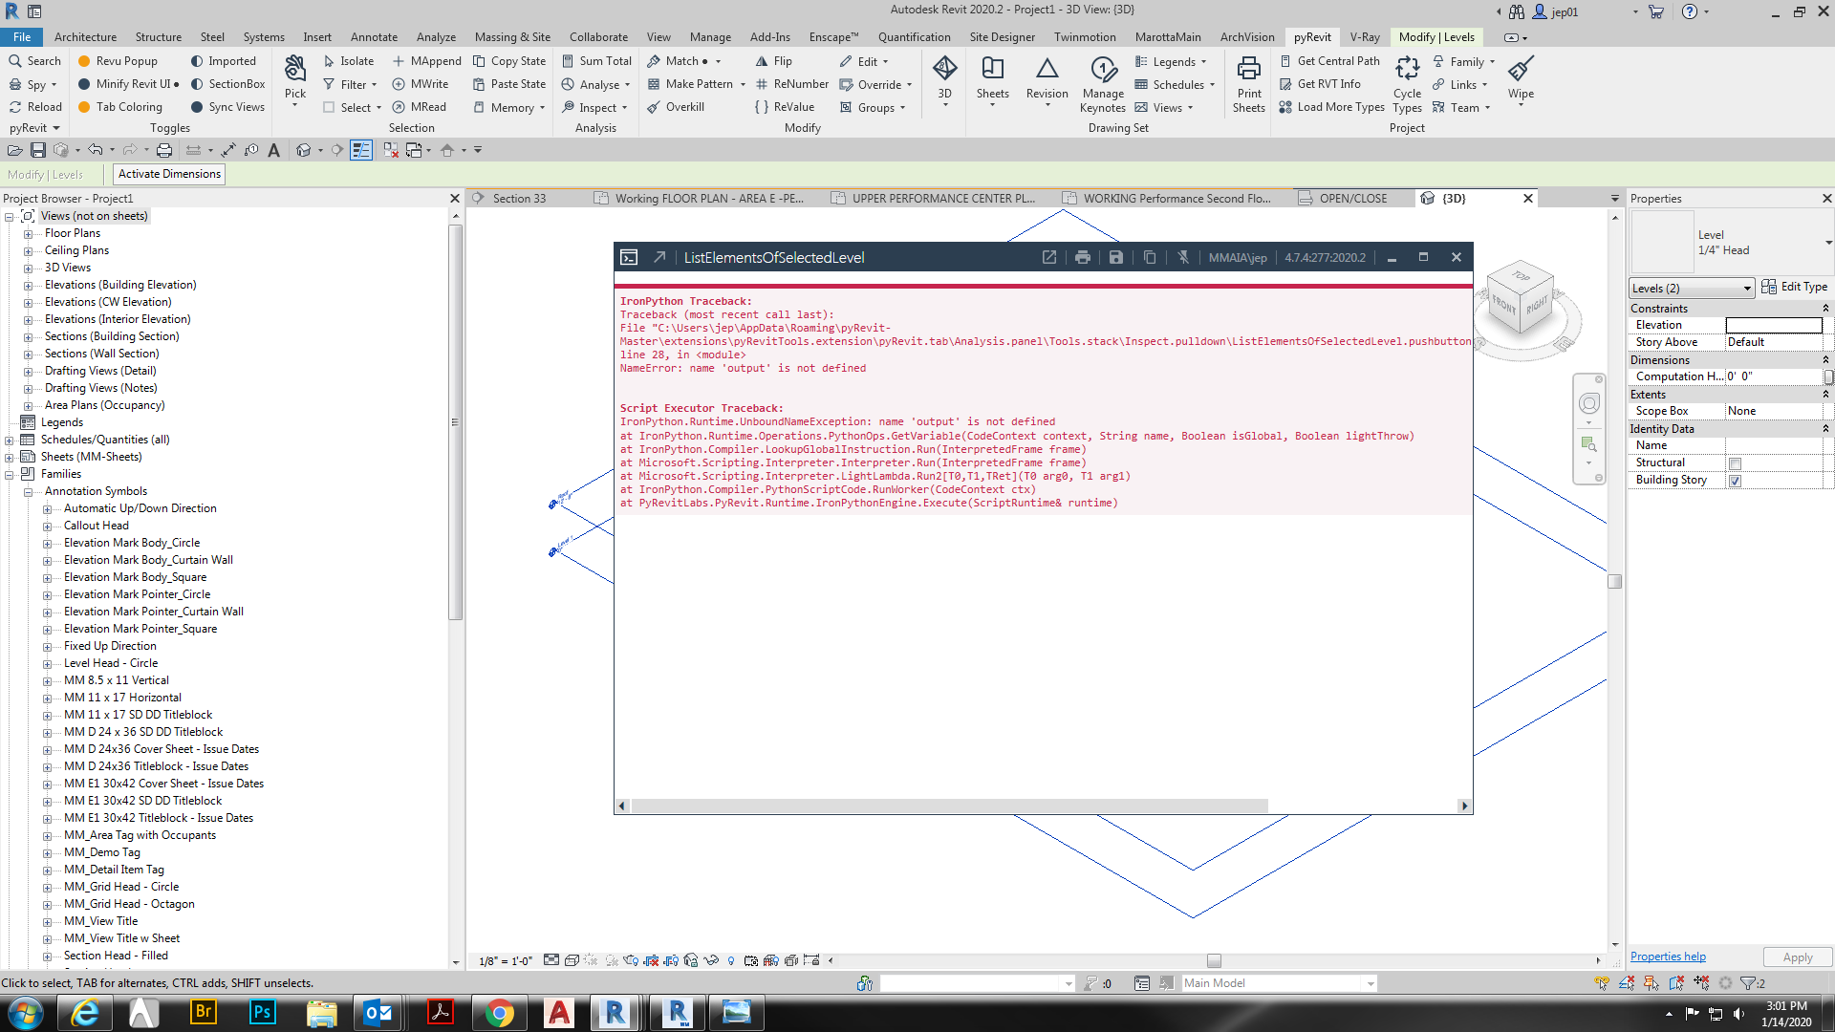Screen dimensions: 1835x1032
Task: Save the ListElementsOfSelectedLevel output report
Action: [1115, 257]
